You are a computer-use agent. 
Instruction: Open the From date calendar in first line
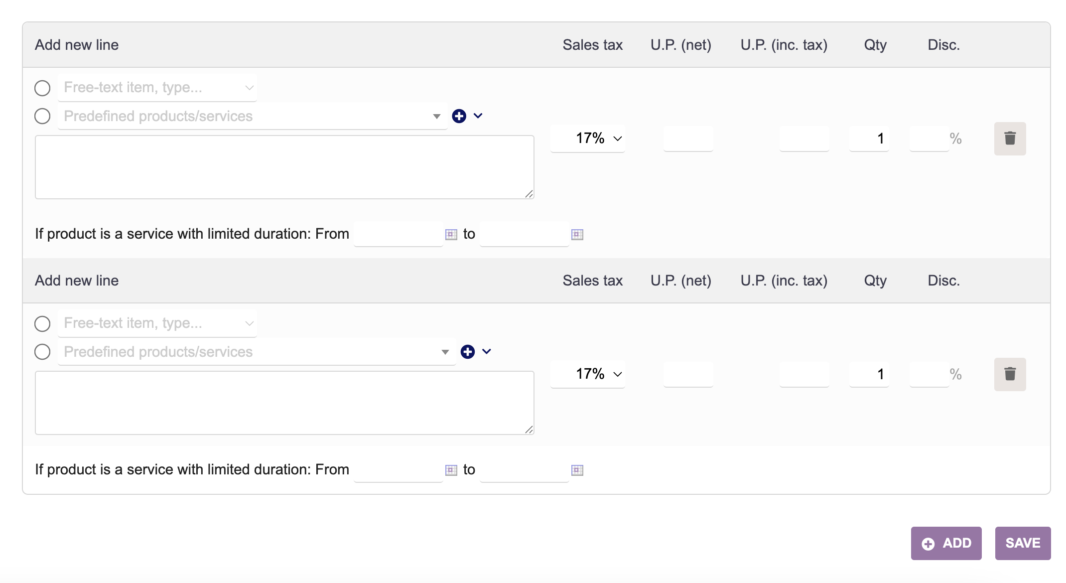pos(451,234)
